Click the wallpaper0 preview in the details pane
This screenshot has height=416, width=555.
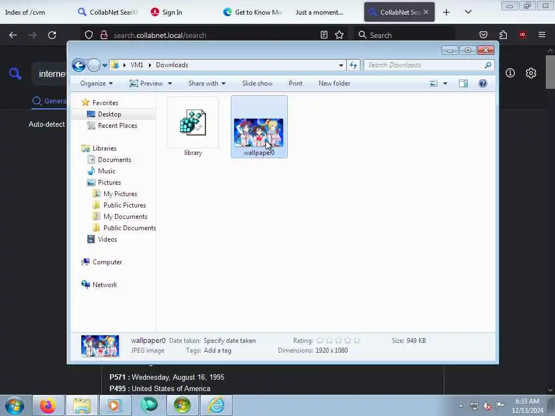coord(100,346)
